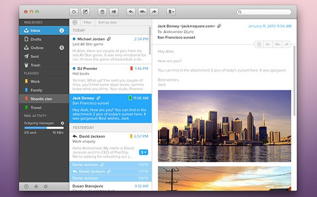Open Dusan Stanojevic 9:12 AM email
Image resolution: width=317 pixels, height=197 pixels.
pos(110,187)
